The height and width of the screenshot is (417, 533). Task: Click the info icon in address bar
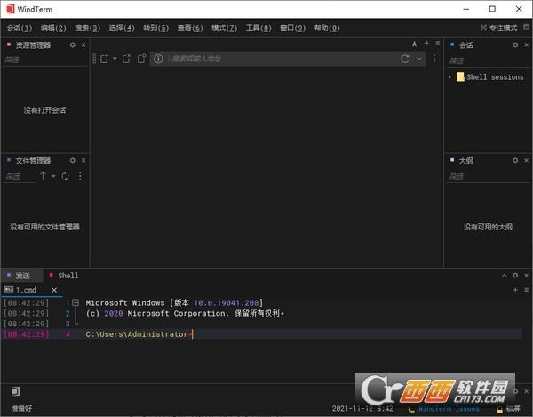click(158, 59)
